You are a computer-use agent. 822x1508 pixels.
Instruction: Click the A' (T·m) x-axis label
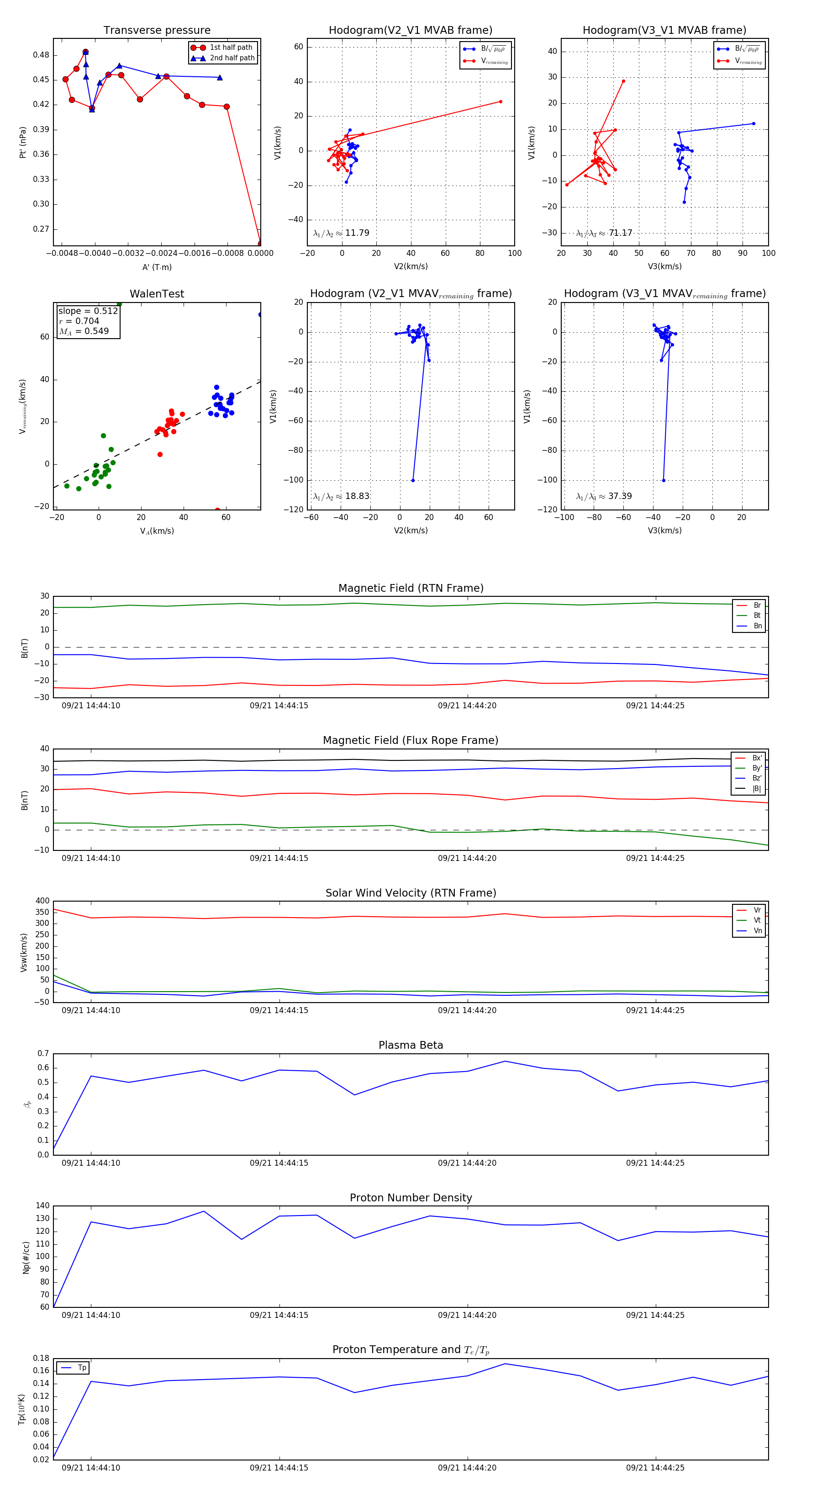click(x=157, y=267)
